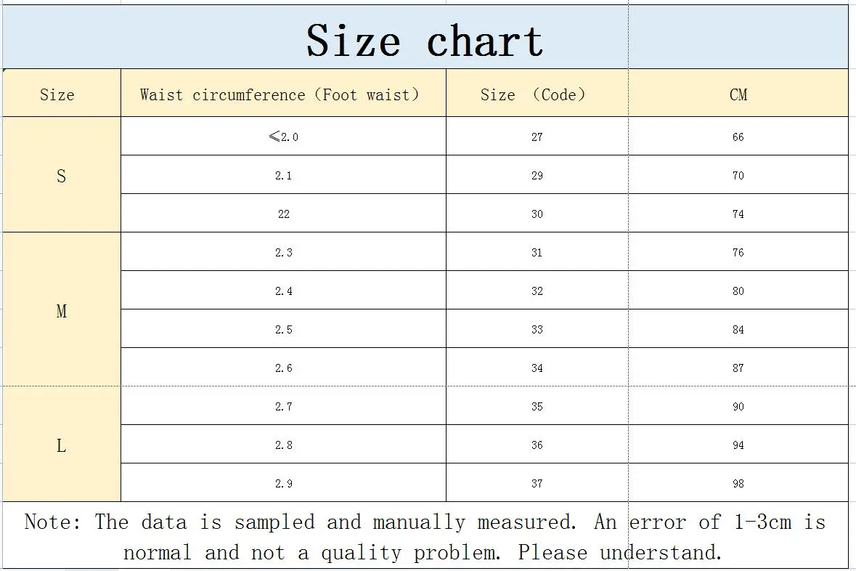Select the code 37 cell
The width and height of the screenshot is (856, 571).
[537, 482]
